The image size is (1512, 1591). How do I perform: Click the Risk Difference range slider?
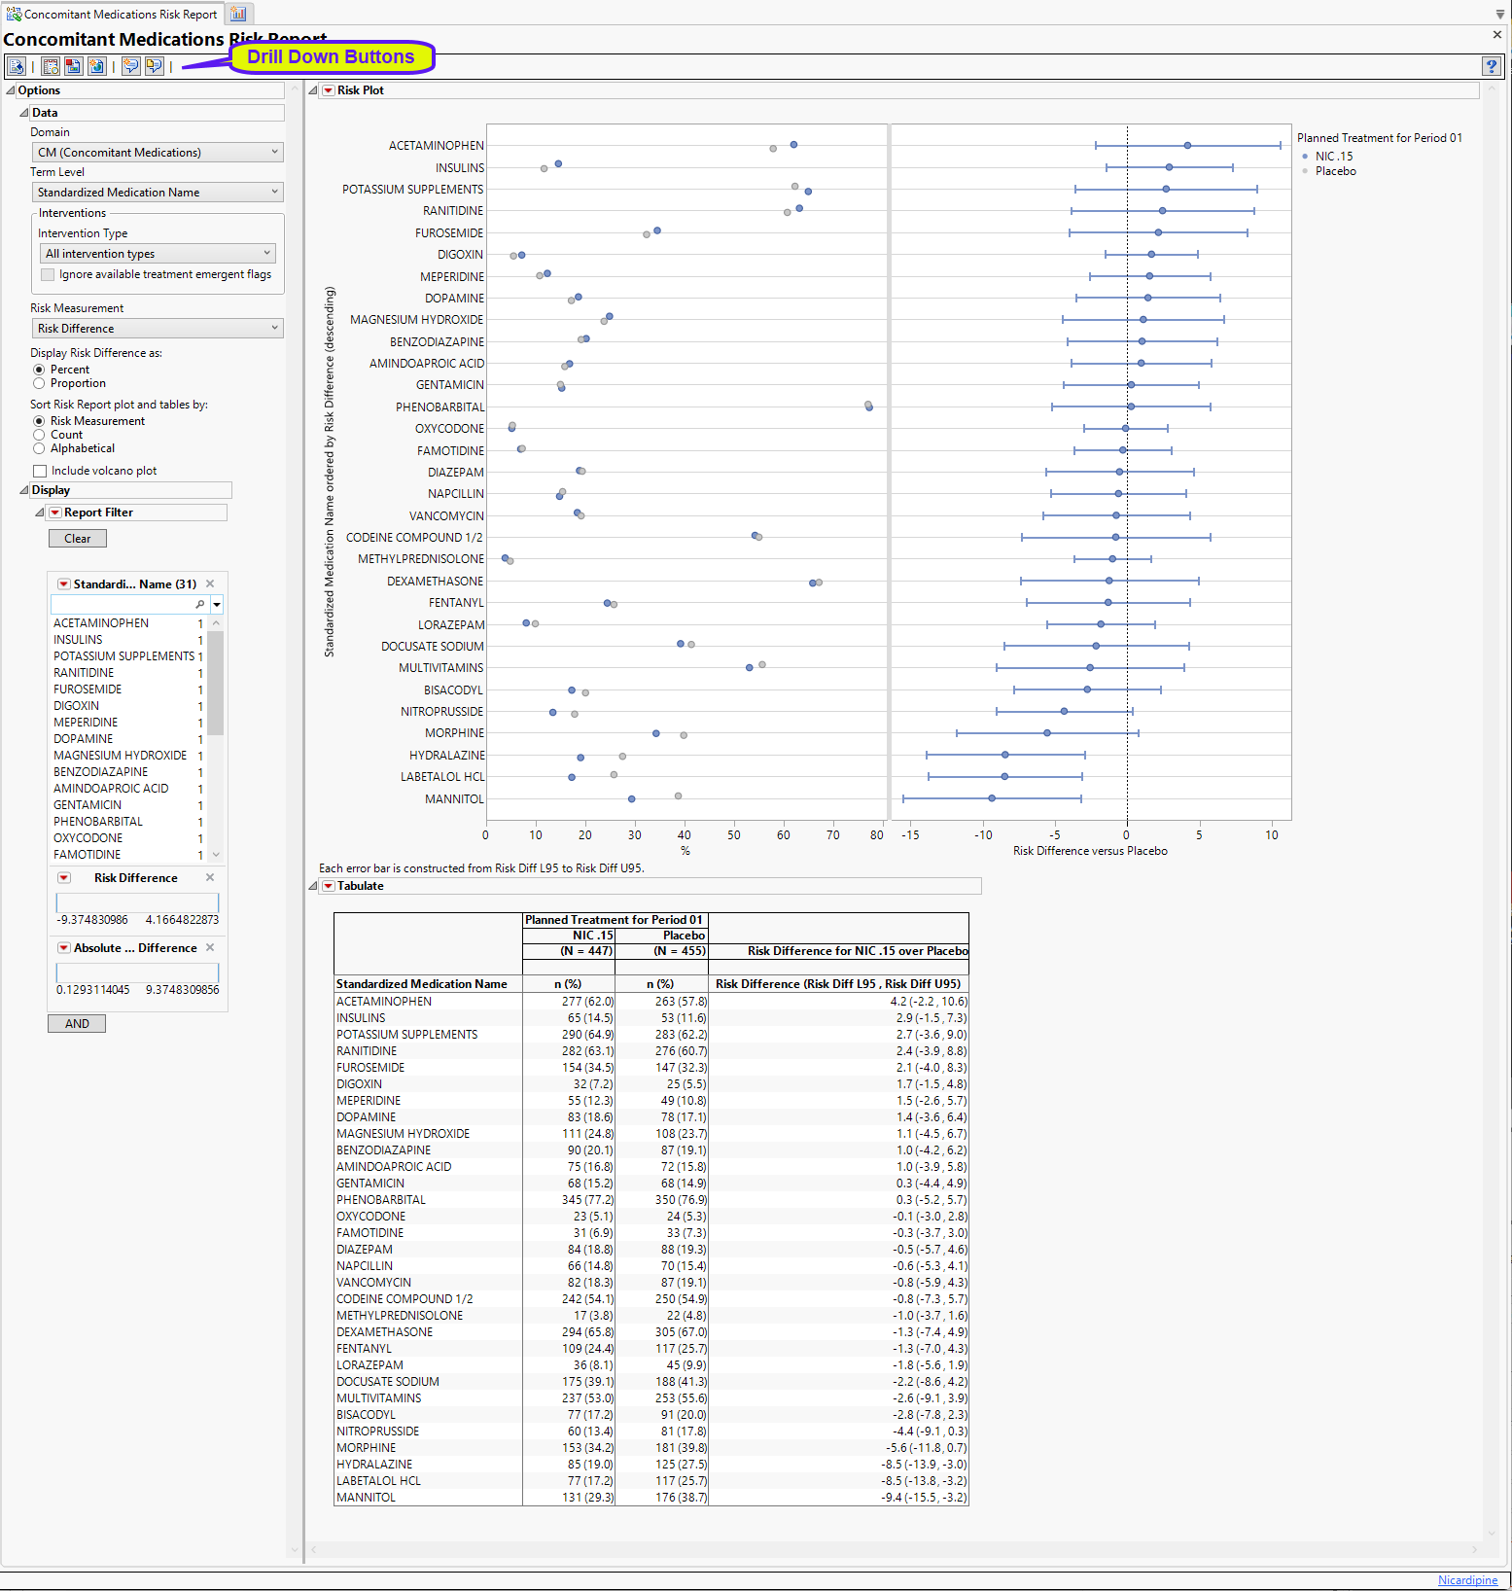click(x=137, y=902)
